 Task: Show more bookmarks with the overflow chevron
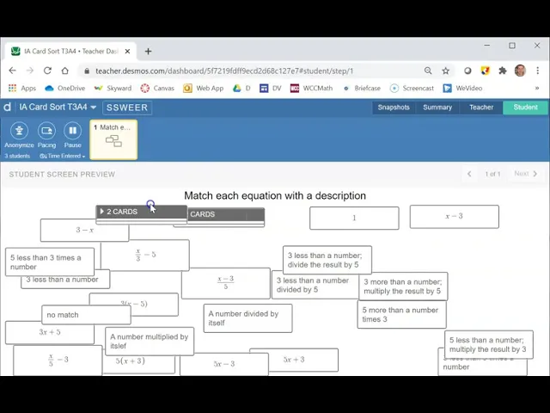pos(536,88)
